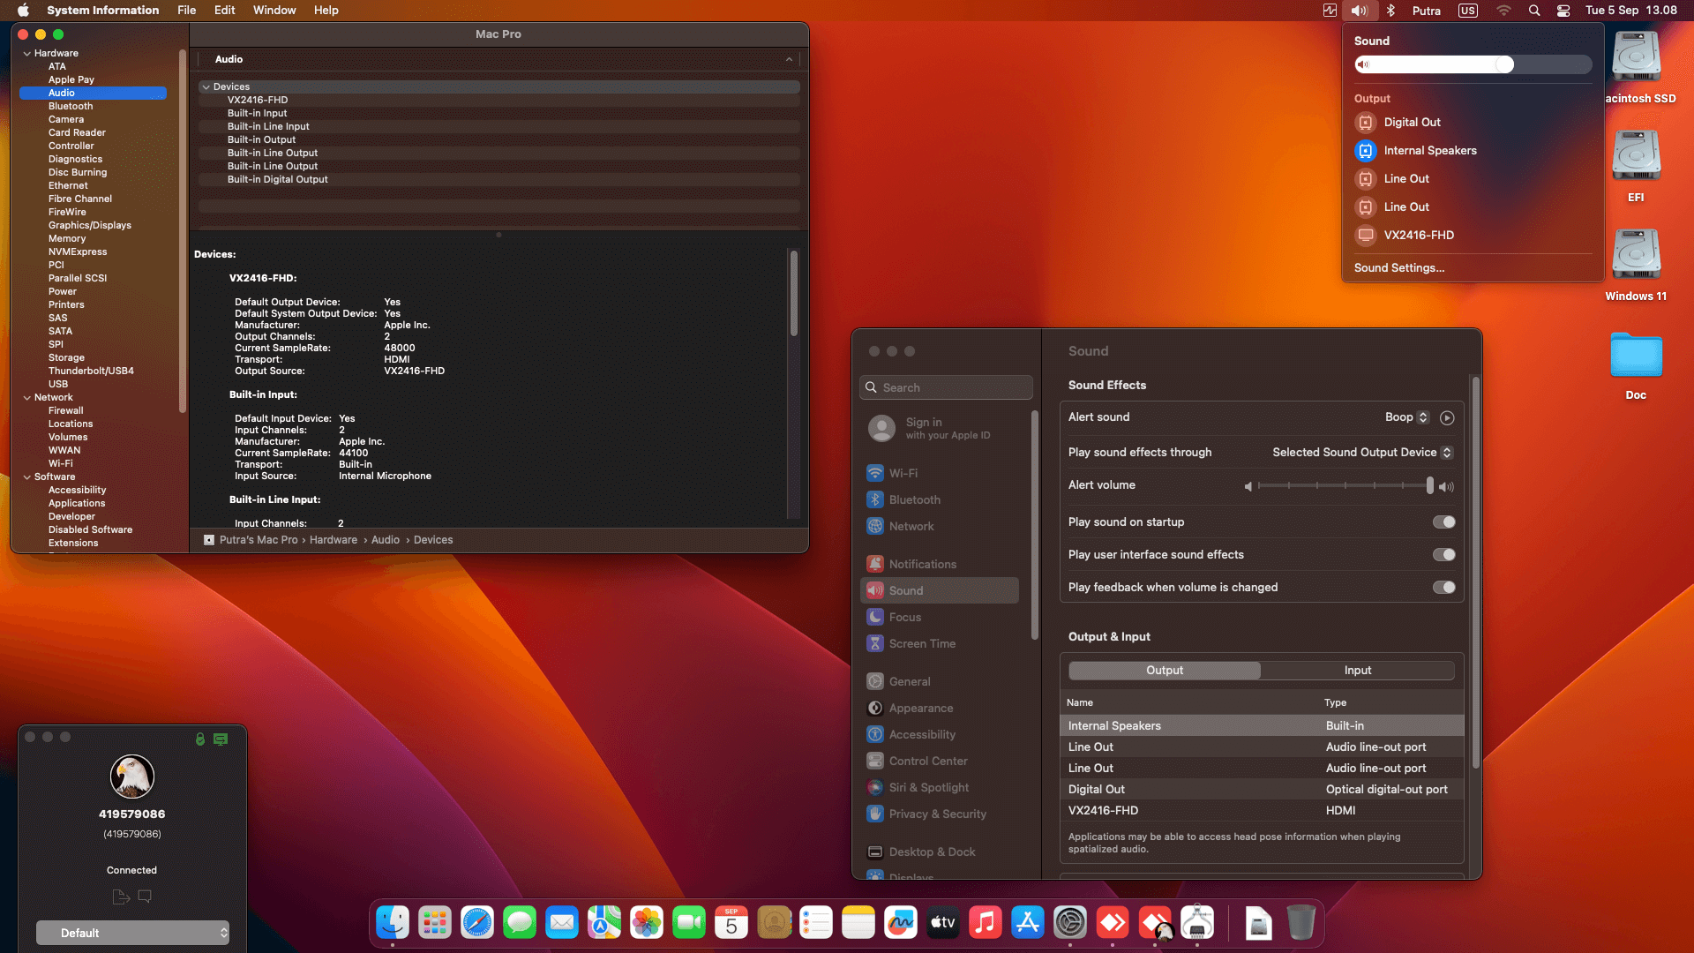The width and height of the screenshot is (1694, 953).
Task: Select Graphics/Displays in System Information sidebar
Action: pos(90,226)
